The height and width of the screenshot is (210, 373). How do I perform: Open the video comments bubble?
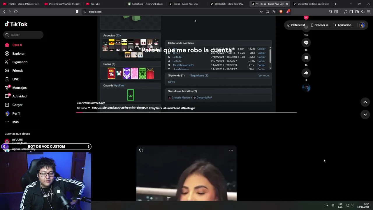306,43
